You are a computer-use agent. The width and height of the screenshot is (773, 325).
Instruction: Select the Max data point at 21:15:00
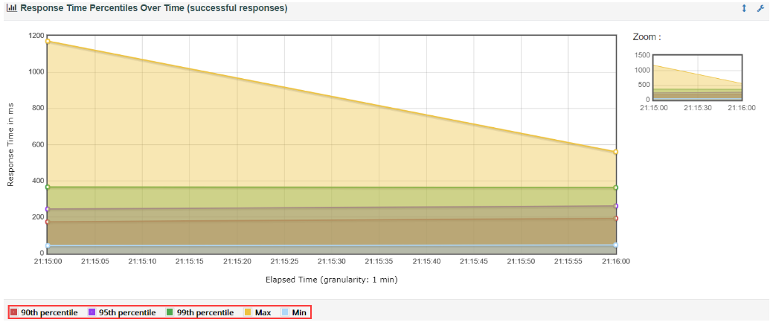(x=48, y=42)
